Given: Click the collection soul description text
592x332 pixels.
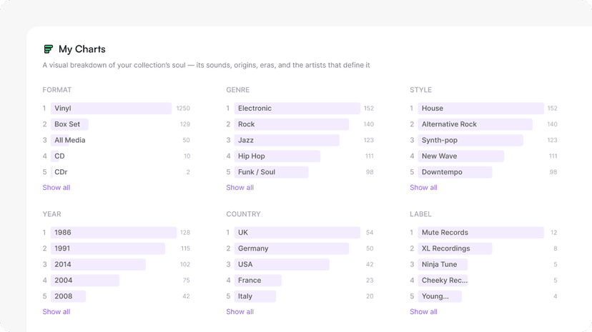Looking at the screenshot, I should 206,65.
